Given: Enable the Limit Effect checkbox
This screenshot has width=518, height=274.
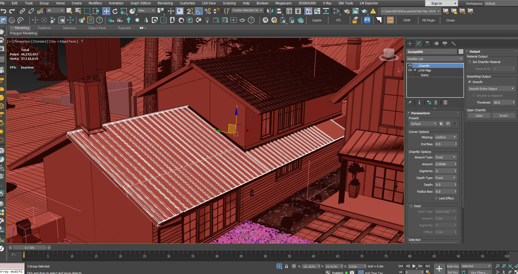Looking at the screenshot, I should 436,198.
